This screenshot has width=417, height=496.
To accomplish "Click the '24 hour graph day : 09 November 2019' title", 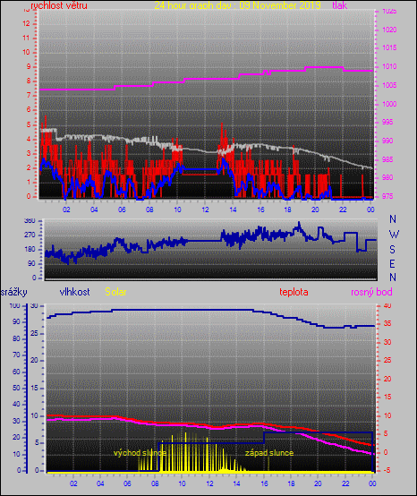I will click(237, 5).
